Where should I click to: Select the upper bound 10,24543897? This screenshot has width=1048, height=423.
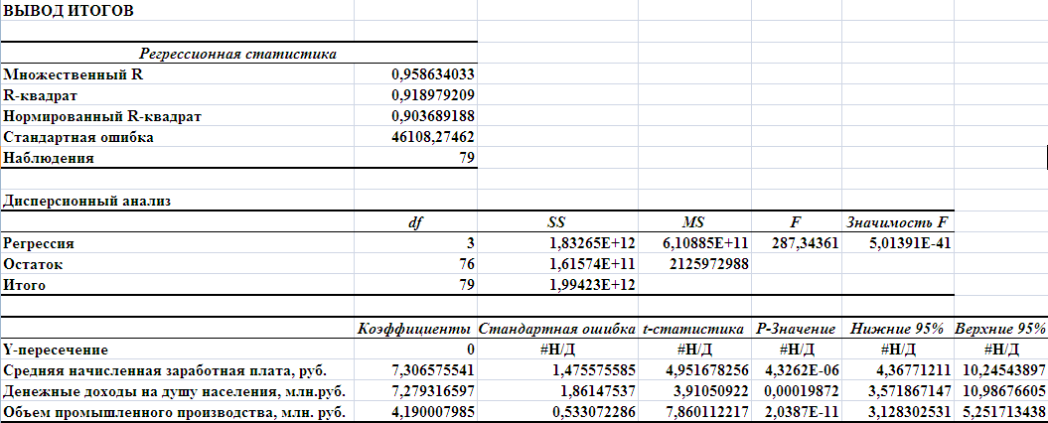1001,370
